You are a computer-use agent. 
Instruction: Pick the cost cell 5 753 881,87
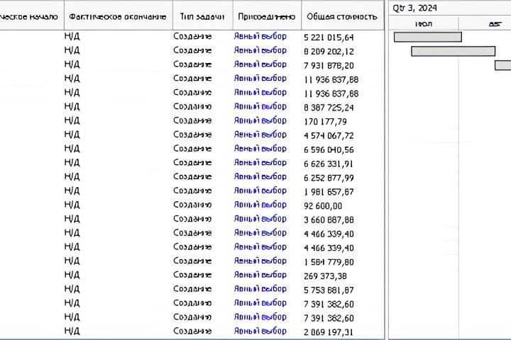[329, 290]
